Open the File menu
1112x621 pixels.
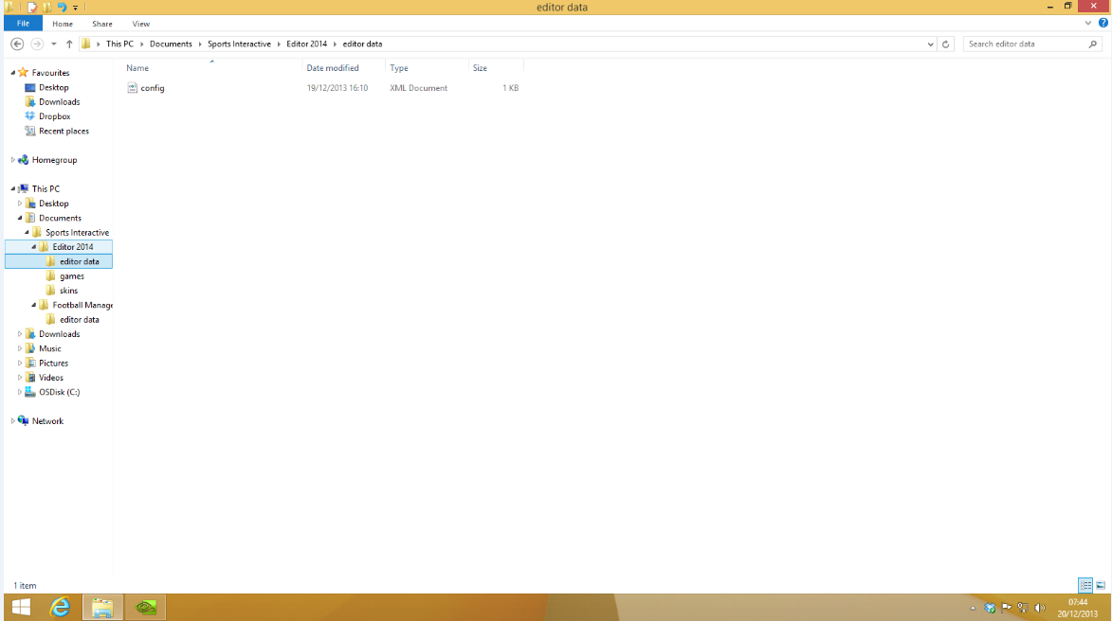coord(23,24)
